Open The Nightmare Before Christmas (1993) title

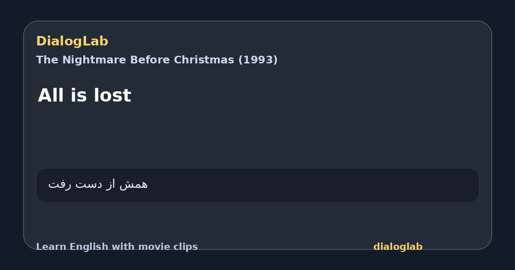tap(157, 60)
